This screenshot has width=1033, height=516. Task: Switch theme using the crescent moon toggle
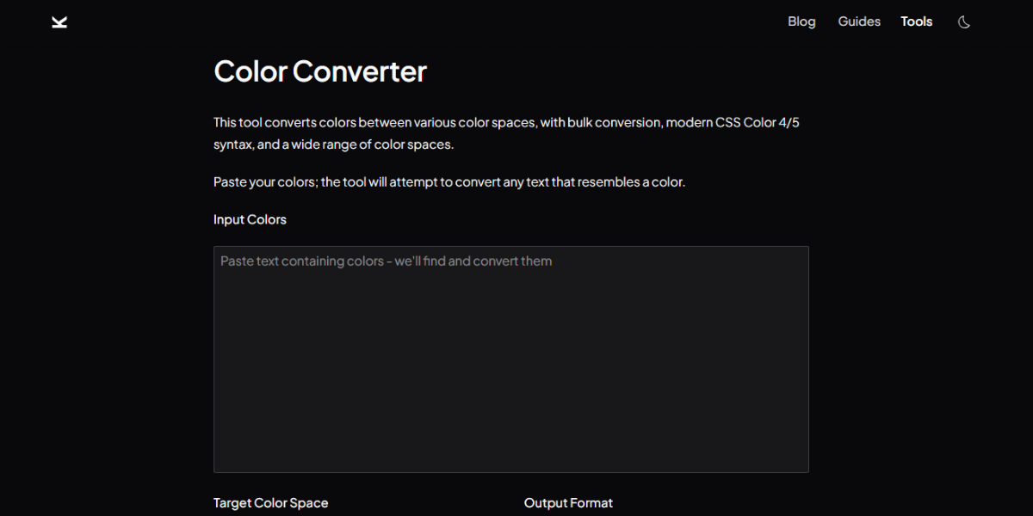point(964,21)
